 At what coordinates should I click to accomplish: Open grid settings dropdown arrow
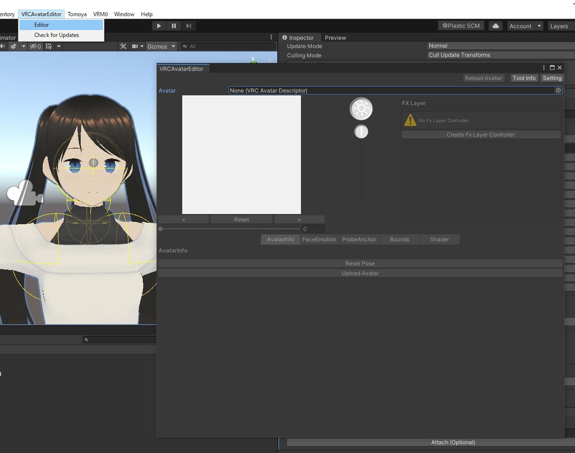coord(59,46)
